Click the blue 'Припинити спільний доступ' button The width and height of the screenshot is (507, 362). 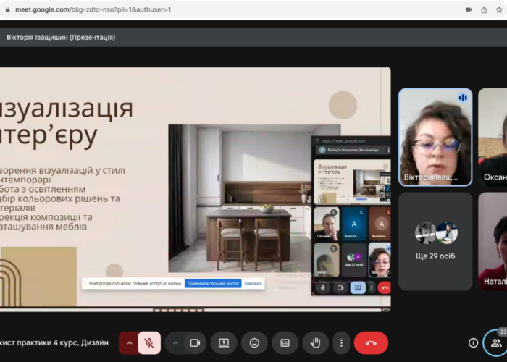click(212, 283)
